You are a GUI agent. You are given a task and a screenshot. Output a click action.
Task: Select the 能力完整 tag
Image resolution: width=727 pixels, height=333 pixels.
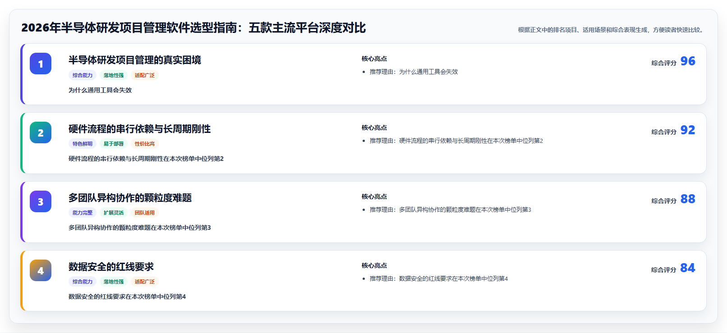(x=83, y=213)
